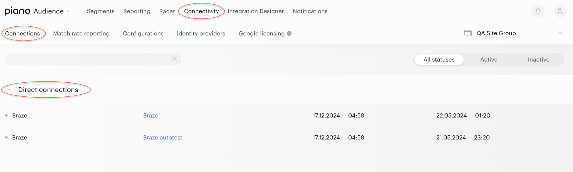Click green status dot in Braze autotest row
The height and width of the screenshot is (172, 573).
(6, 137)
